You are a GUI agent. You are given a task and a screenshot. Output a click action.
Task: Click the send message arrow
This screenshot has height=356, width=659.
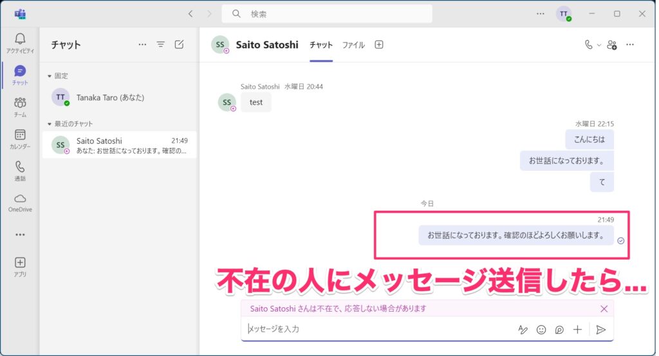click(x=600, y=330)
